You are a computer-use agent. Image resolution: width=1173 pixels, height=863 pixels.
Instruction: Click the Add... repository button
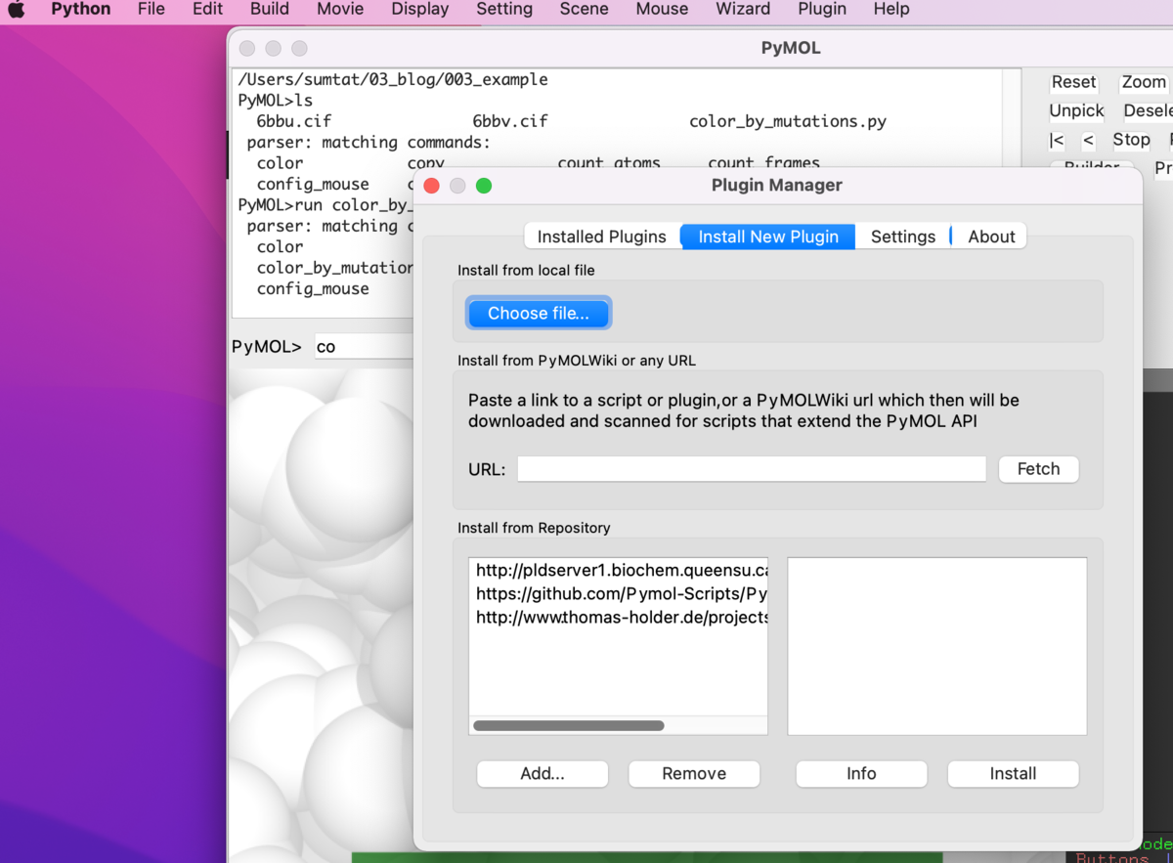[x=543, y=773]
